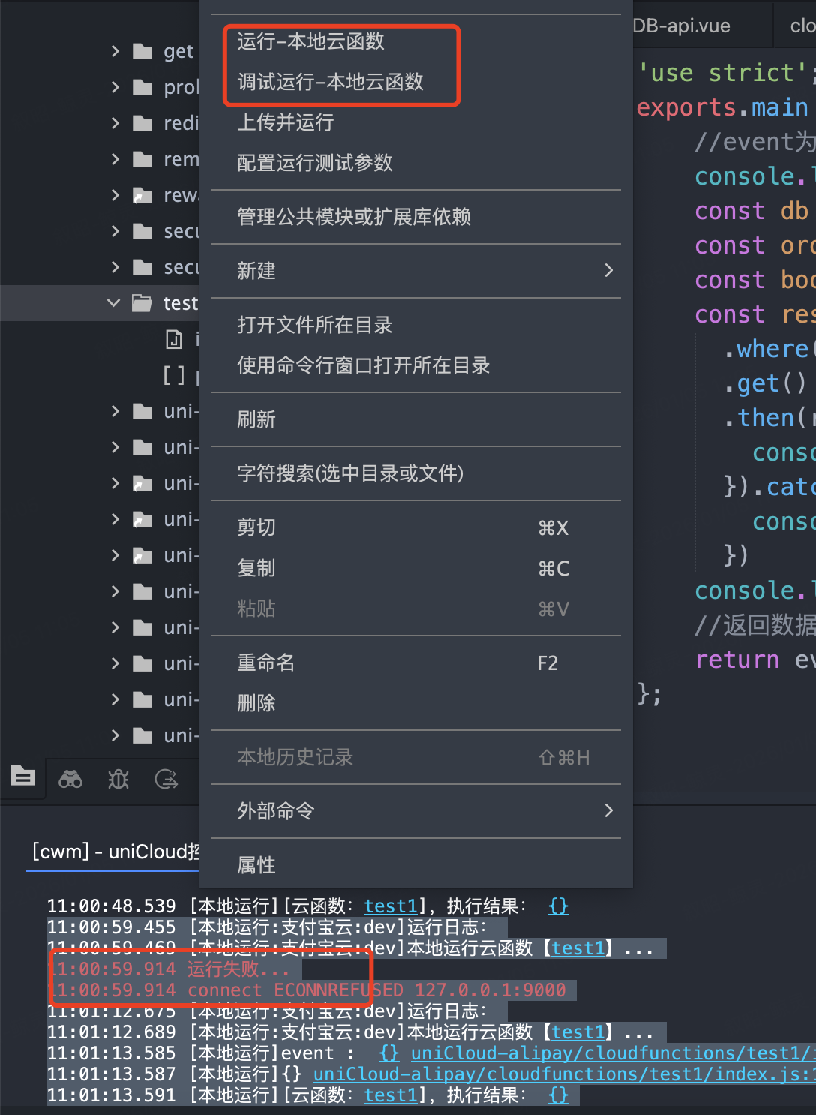Expand the 新建 submenu arrow
Screen dimensions: 816x1115
click(x=608, y=270)
